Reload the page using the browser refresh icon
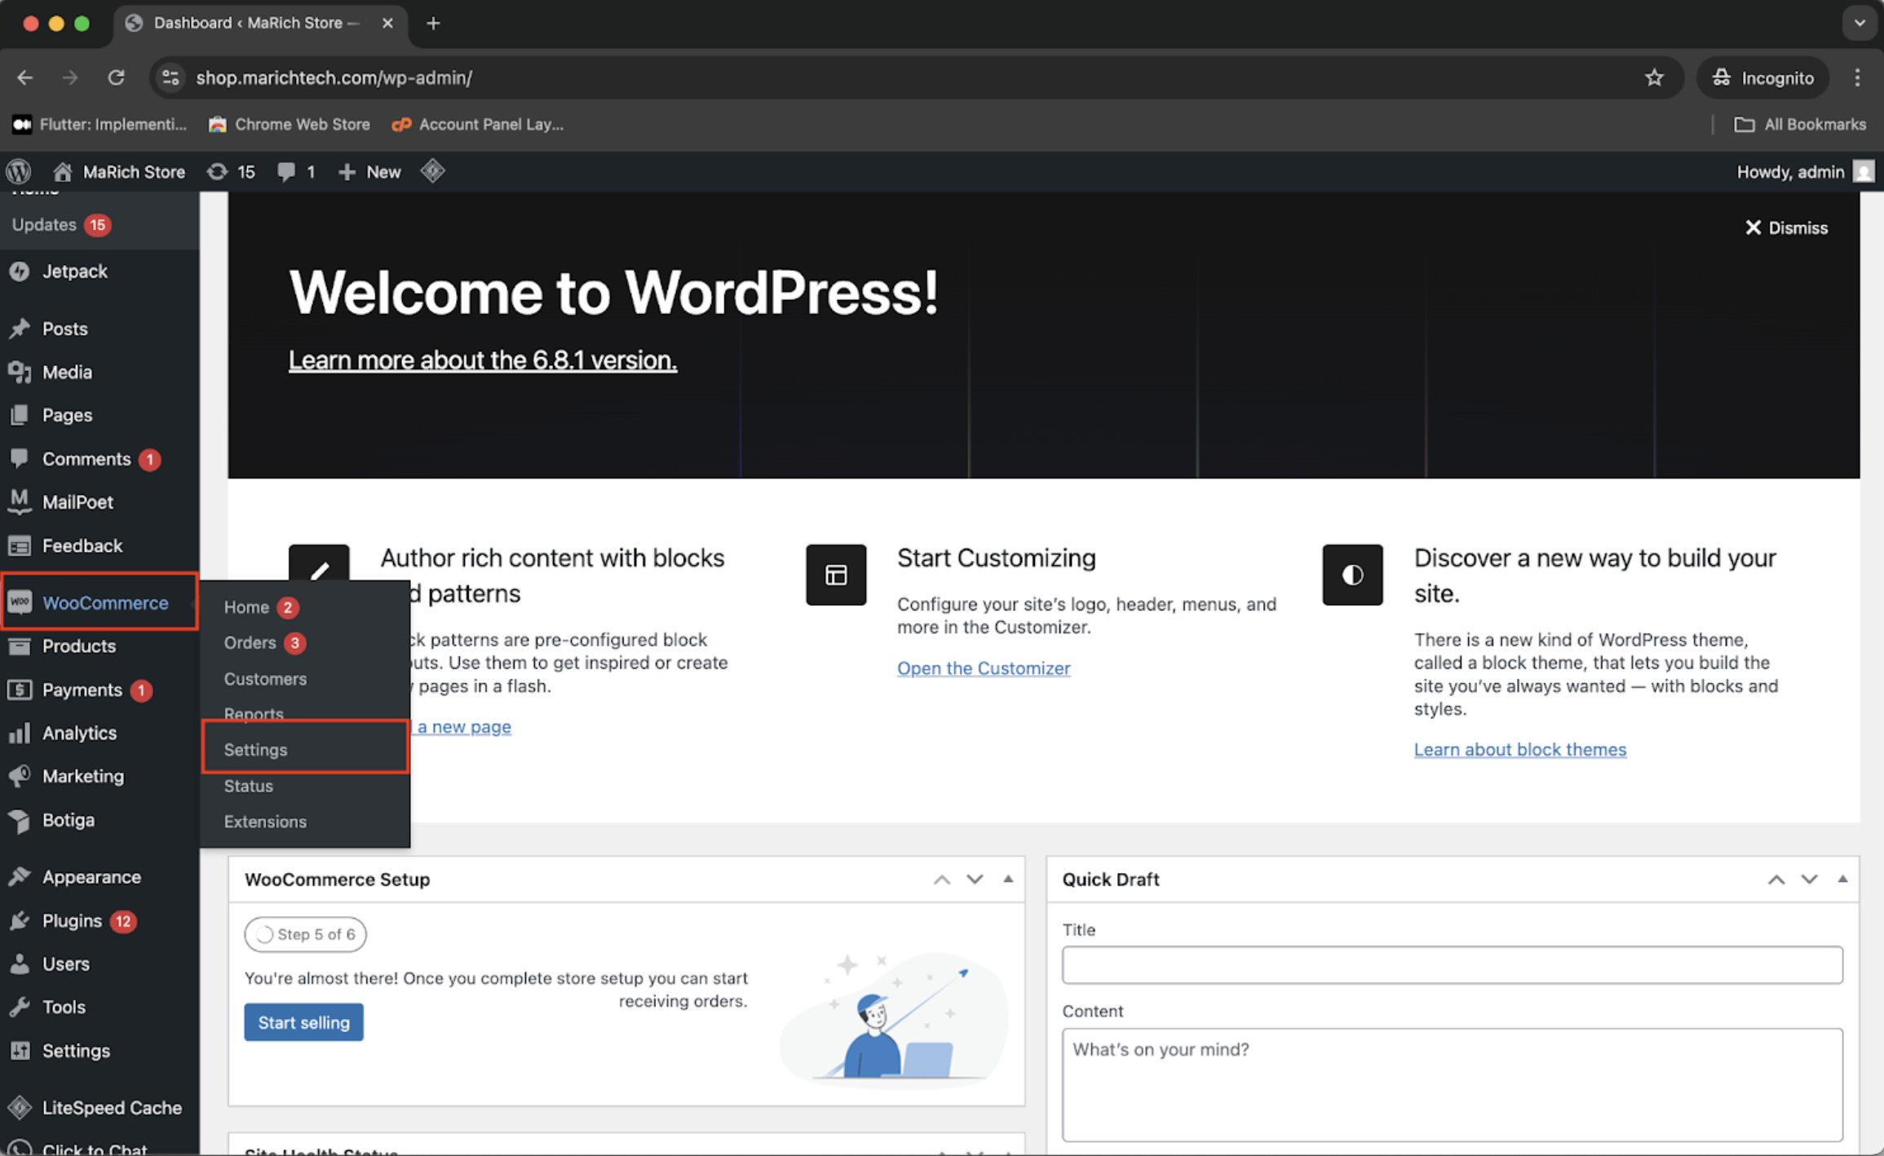Image resolution: width=1884 pixels, height=1156 pixels. [x=116, y=77]
